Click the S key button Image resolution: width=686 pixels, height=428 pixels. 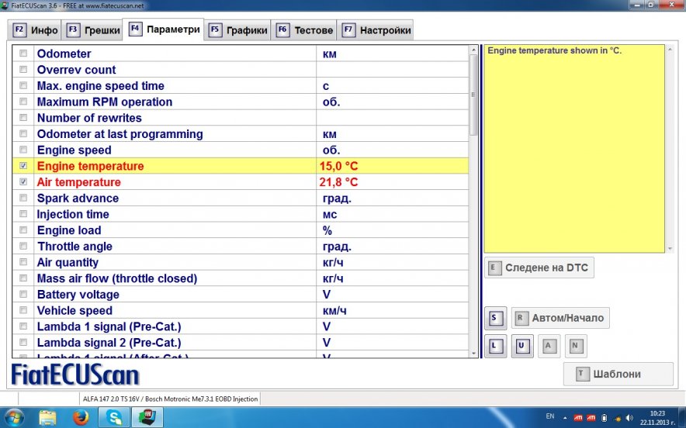(496, 318)
